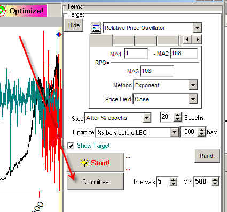Expand the Method Exponent dropdown
Image resolution: width=227 pixels, height=212 pixels.
193,85
